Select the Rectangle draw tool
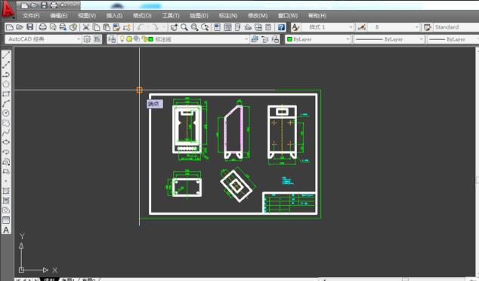Screen dimensions: 479x281 coord(6,94)
